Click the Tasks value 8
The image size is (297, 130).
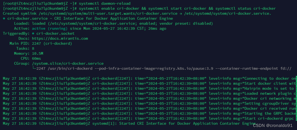click(x=33, y=49)
